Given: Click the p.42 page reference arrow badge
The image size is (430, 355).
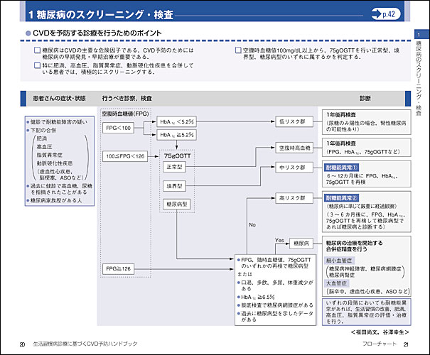Looking at the screenshot, I should tap(390, 13).
